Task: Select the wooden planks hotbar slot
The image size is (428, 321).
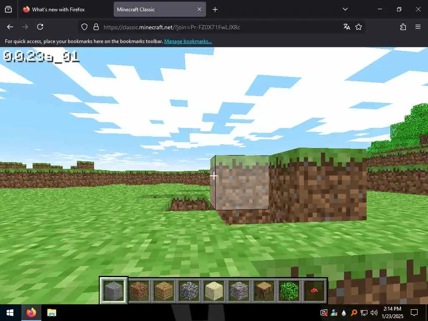Action: click(164, 290)
